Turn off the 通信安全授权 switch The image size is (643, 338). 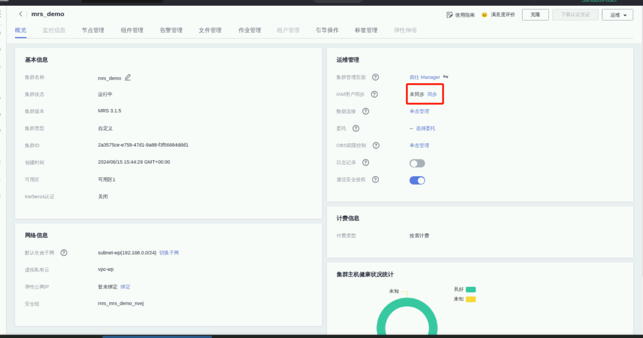tap(417, 180)
